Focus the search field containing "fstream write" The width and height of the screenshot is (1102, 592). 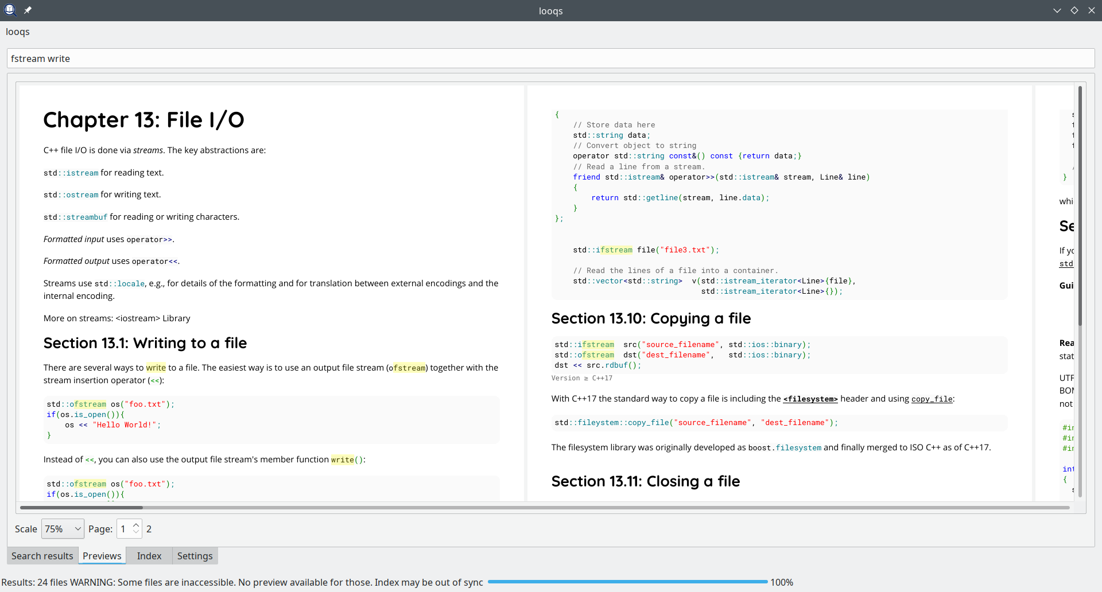click(x=550, y=59)
